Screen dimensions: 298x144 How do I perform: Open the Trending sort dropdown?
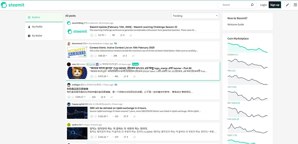point(195,16)
